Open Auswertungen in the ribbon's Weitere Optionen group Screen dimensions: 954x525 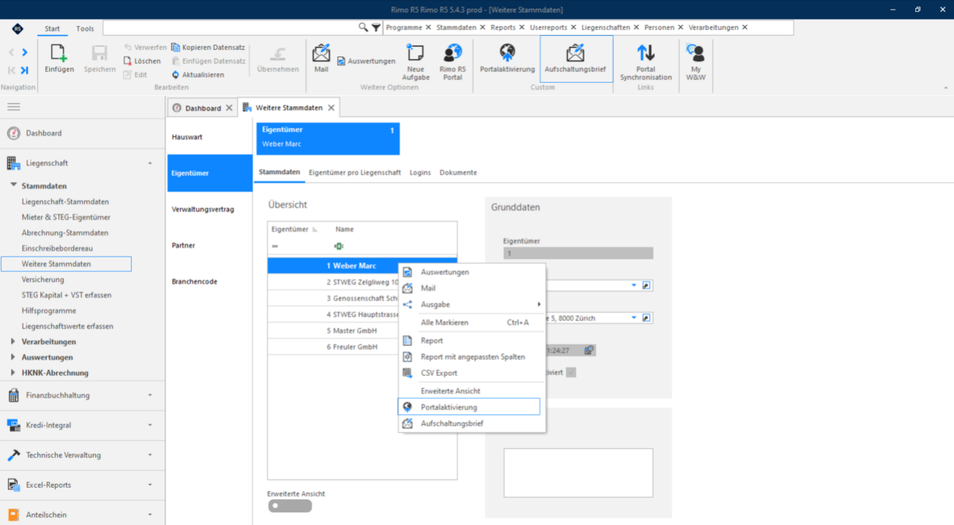click(x=366, y=61)
